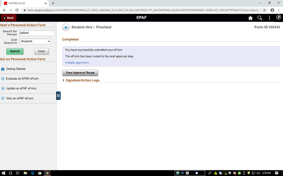This screenshot has width=283, height=176.
Task: Click the browser back arrow
Action: click(x=4, y=10)
